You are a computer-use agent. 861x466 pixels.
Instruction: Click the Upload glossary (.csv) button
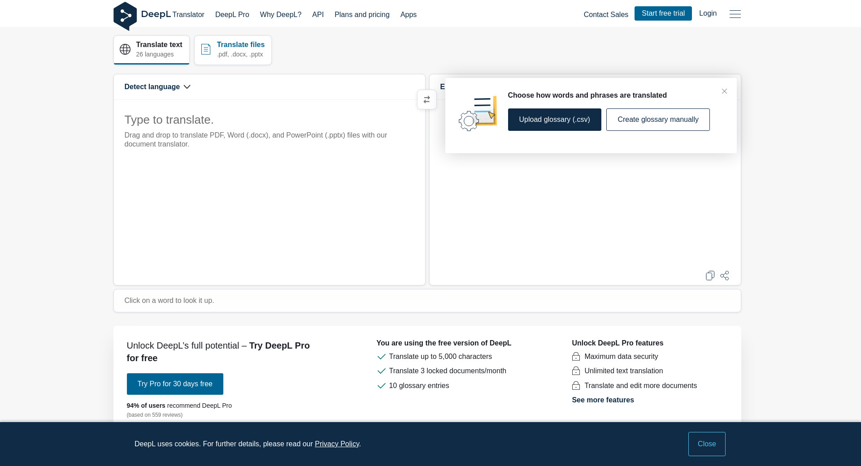coord(554,120)
